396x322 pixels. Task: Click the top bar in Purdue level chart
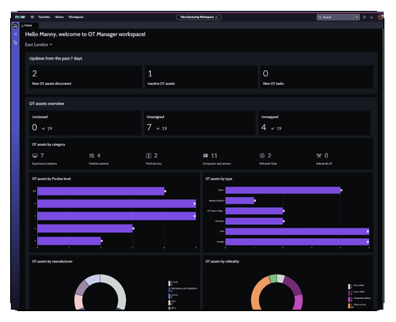pyautogui.click(x=101, y=191)
